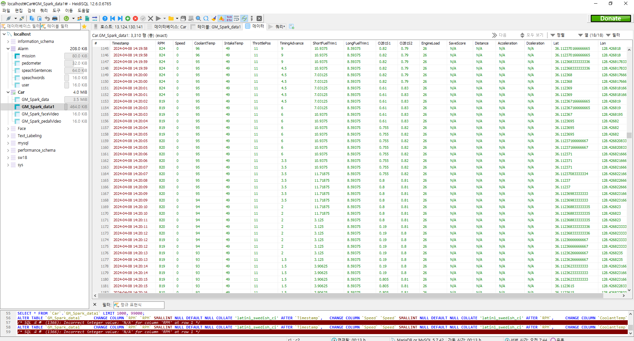Open the user manager icon

pos(80,18)
